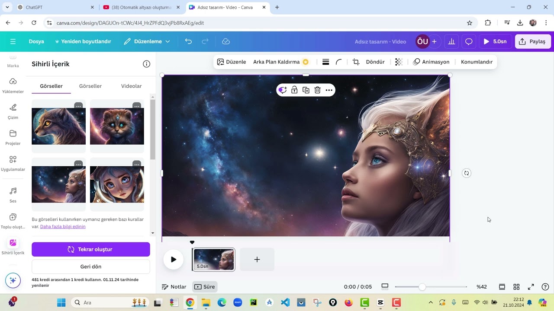This screenshot has width=554, height=311.
Task: Select the first Görseller tab
Action: pyautogui.click(x=51, y=86)
